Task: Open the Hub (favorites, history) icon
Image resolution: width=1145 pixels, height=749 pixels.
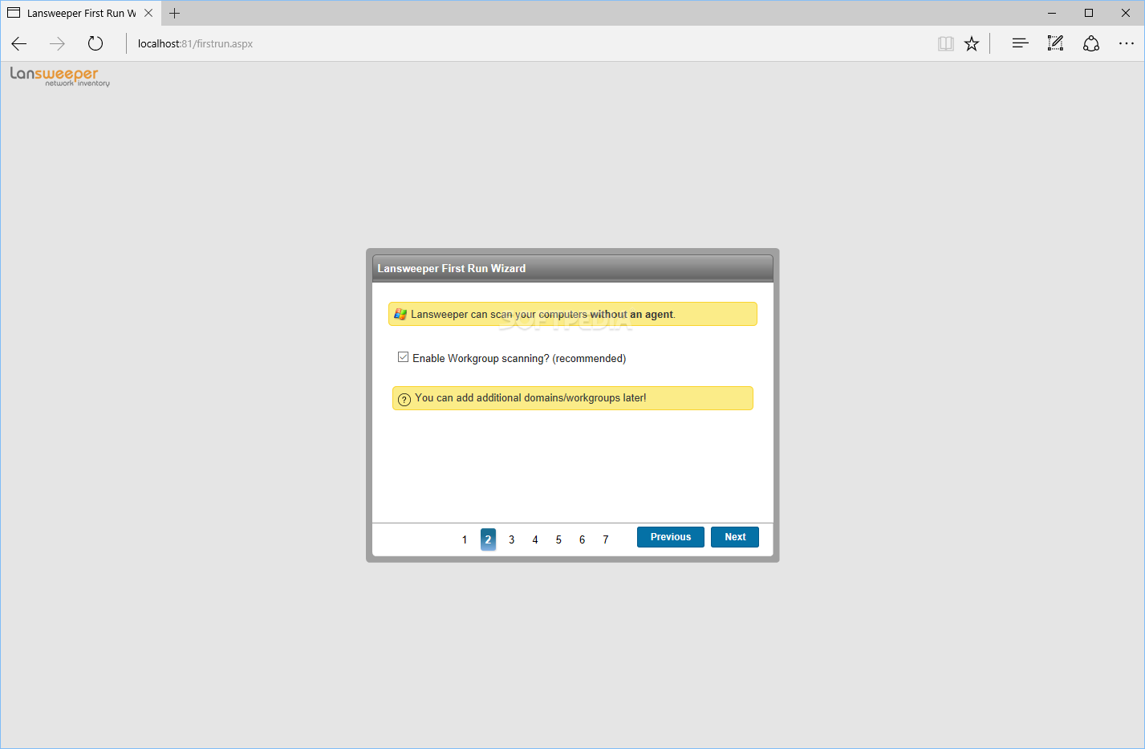Action: [1020, 43]
